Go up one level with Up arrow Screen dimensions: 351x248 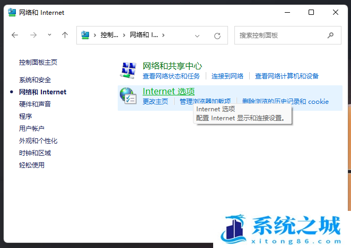click(x=65, y=34)
